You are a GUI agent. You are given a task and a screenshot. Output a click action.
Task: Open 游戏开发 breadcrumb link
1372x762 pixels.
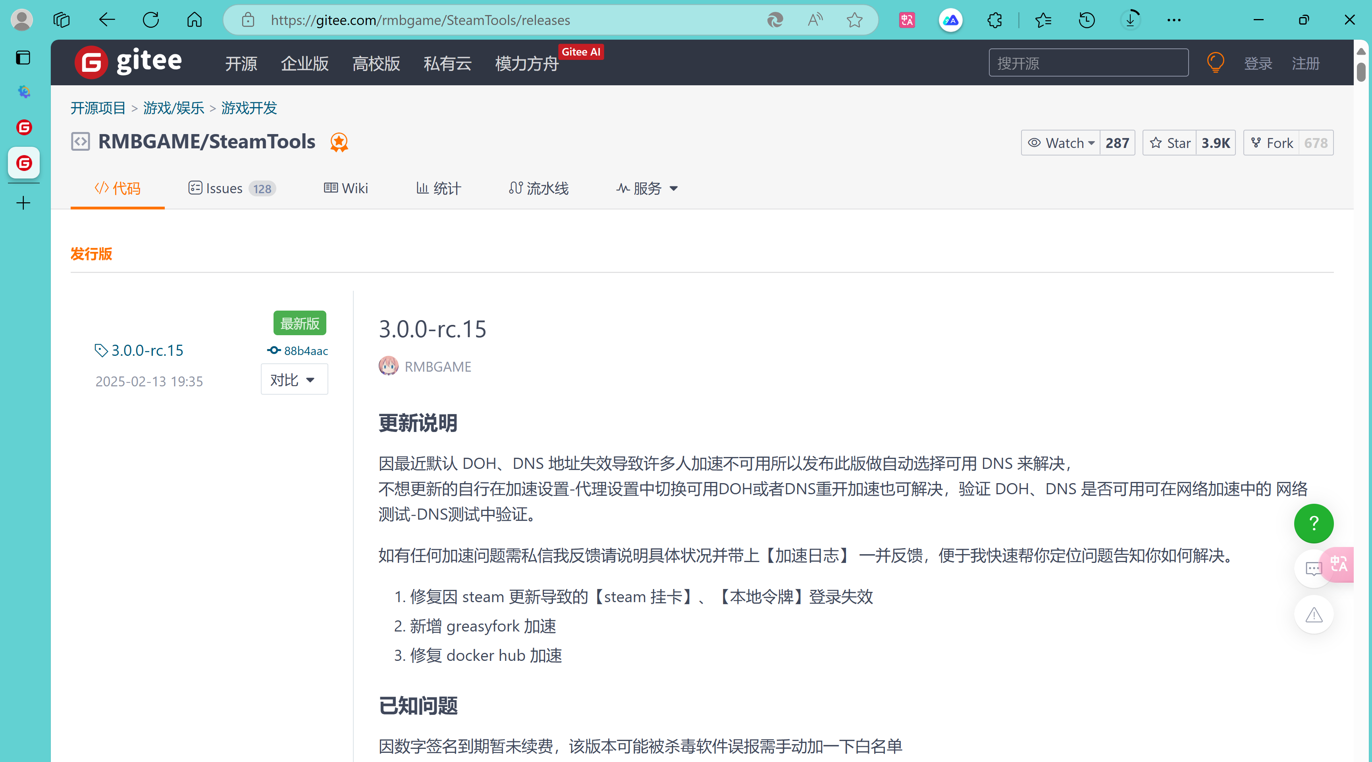tap(249, 108)
